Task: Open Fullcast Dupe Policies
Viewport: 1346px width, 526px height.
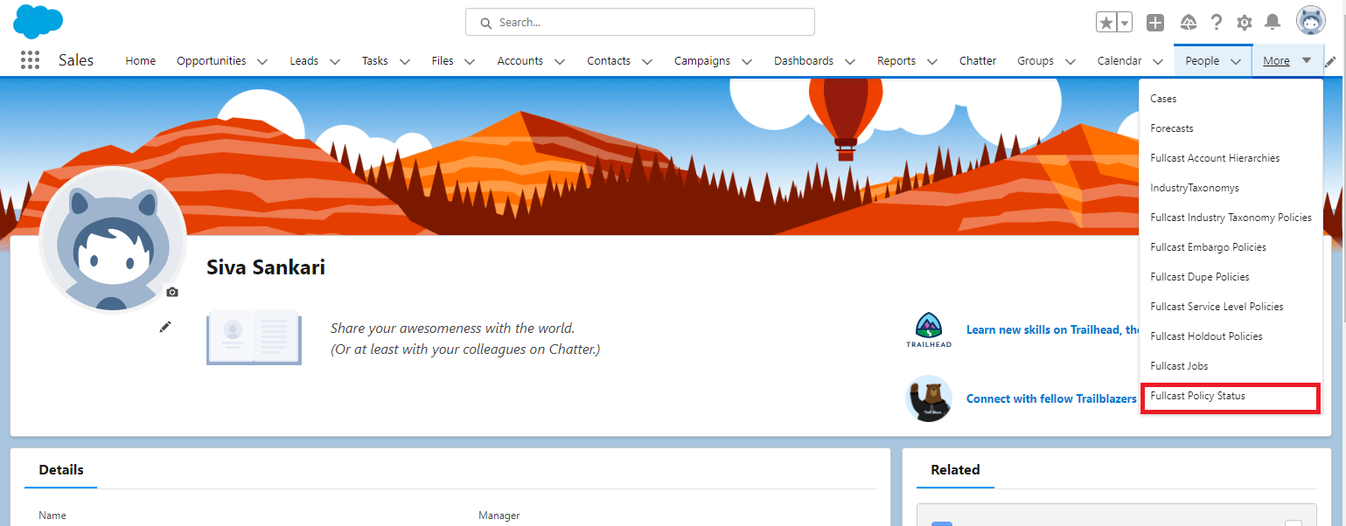Action: 1231,277
